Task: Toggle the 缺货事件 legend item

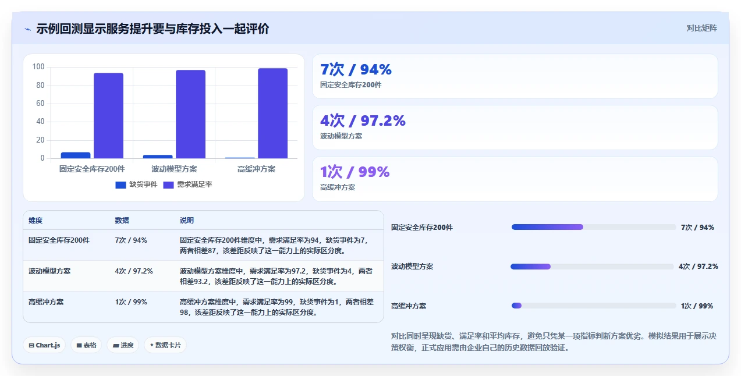Action: click(x=136, y=185)
